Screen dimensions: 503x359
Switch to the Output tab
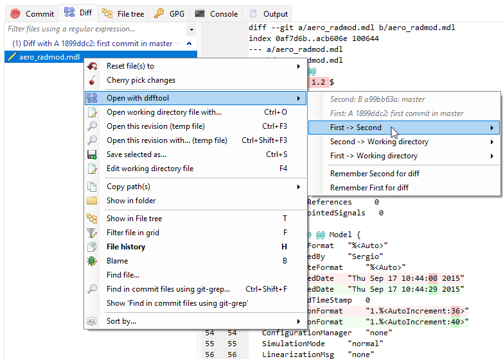click(267, 13)
